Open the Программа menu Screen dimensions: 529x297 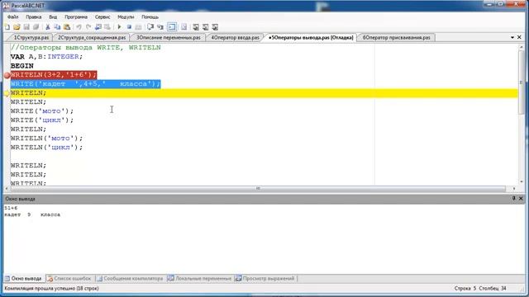click(76, 16)
